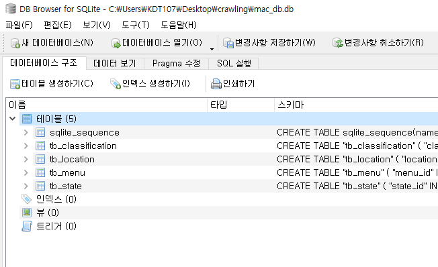Expand the tb_menu table row

click(x=26, y=172)
